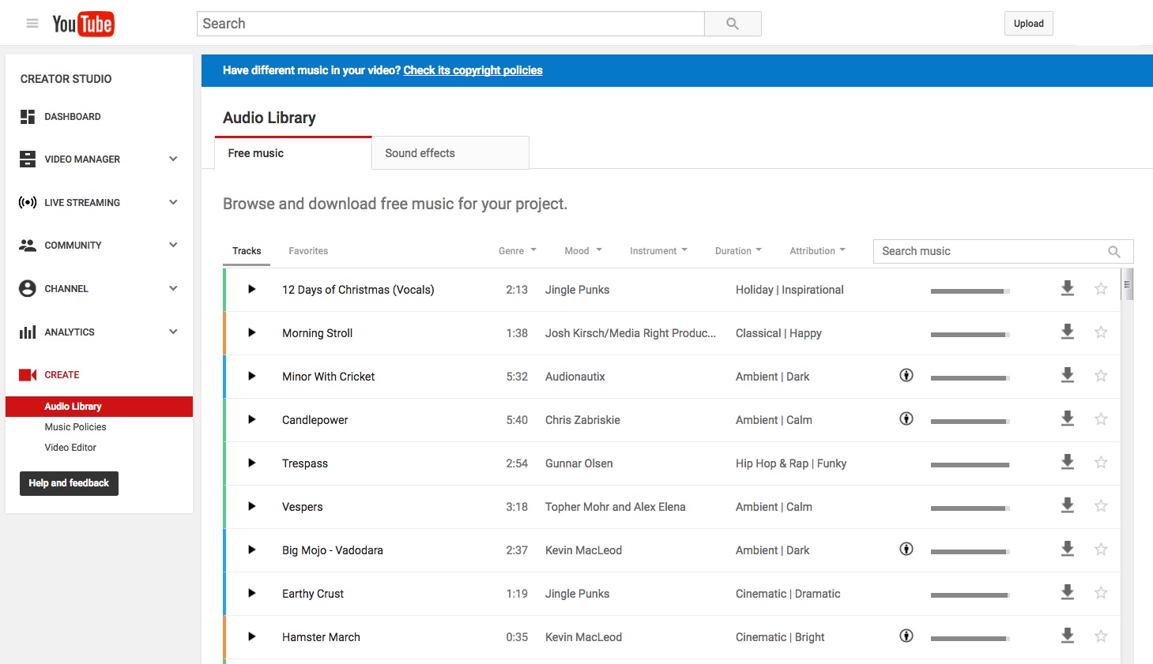Click the Upload button
The height and width of the screenshot is (664, 1153).
coord(1029,24)
